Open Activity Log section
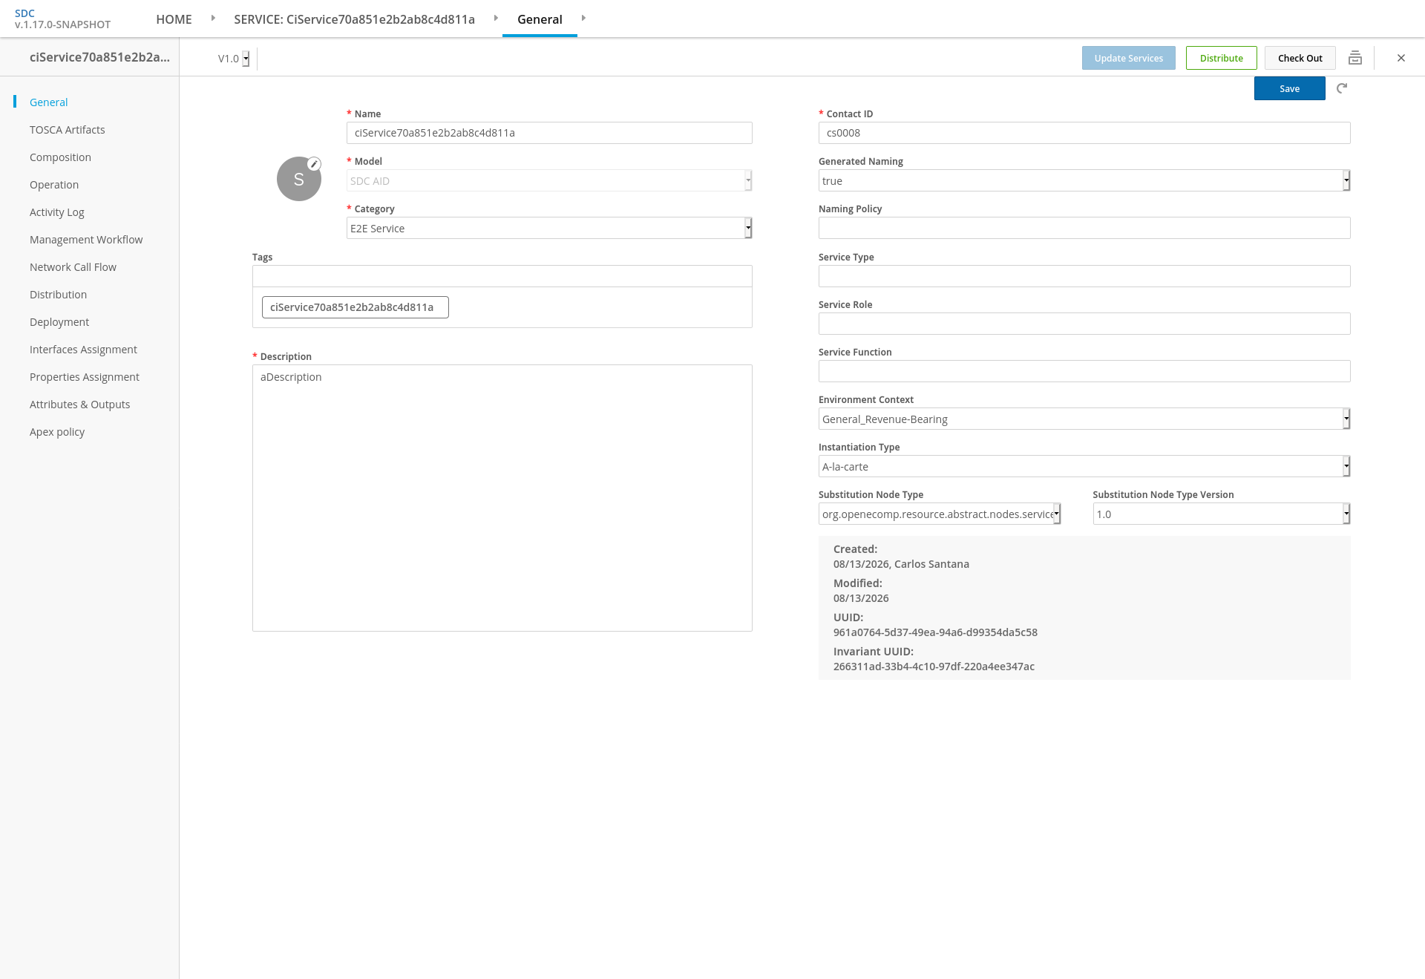The width and height of the screenshot is (1425, 979). pos(56,212)
